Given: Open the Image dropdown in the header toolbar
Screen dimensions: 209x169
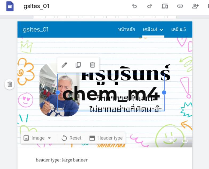Looking at the screenshot, I should 37,138.
